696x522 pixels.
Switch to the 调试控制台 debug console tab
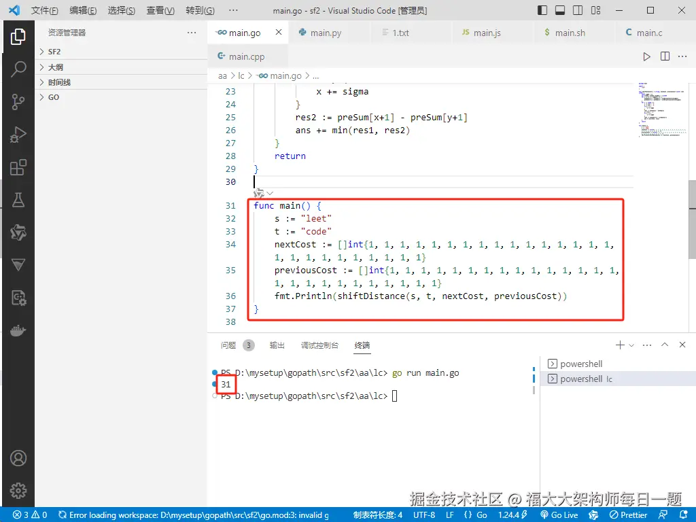click(x=319, y=345)
